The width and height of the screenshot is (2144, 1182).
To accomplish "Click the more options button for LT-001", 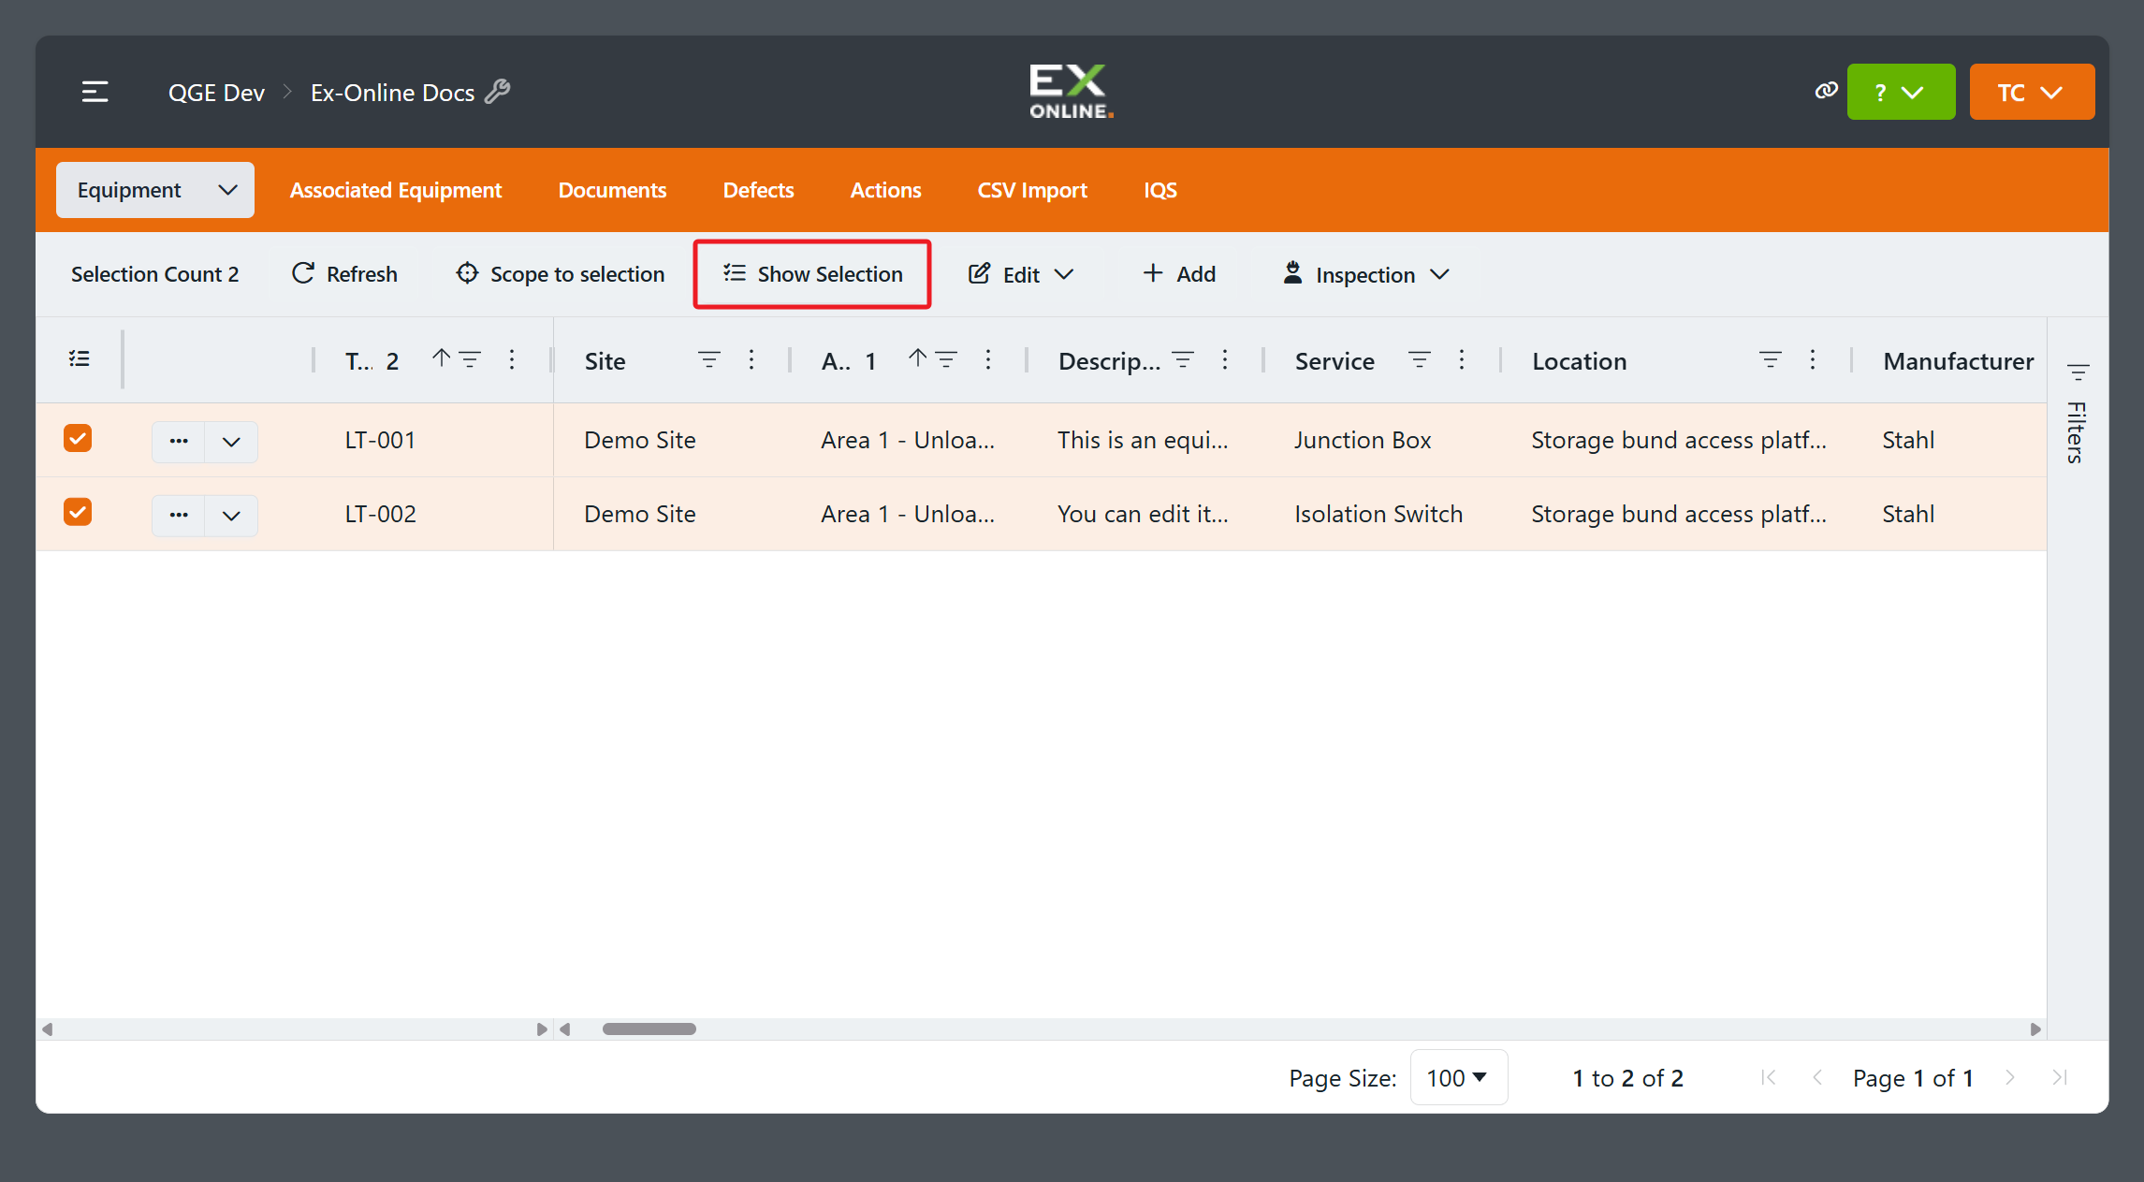I will 179,441.
